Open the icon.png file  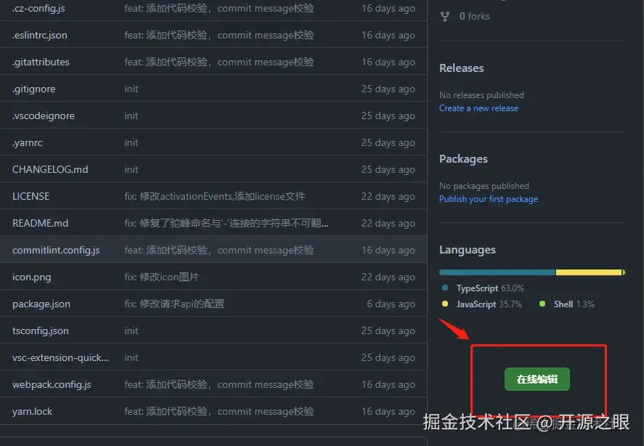(x=32, y=277)
